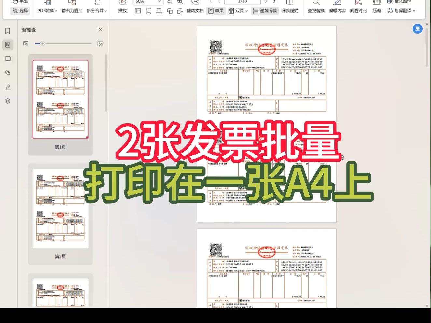
Task: Click the smaller thumbnail size icon
Action: click(26, 43)
